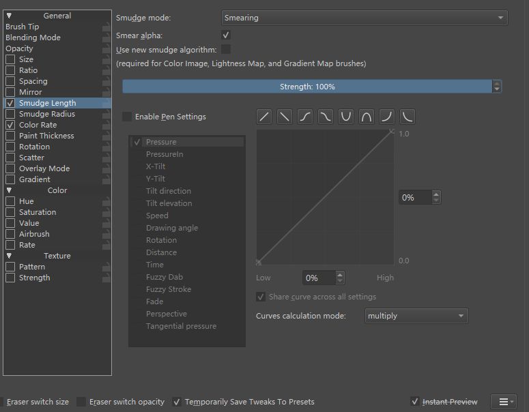This screenshot has width=529, height=412.
Task: Collapse the General section
Action: 9,16
